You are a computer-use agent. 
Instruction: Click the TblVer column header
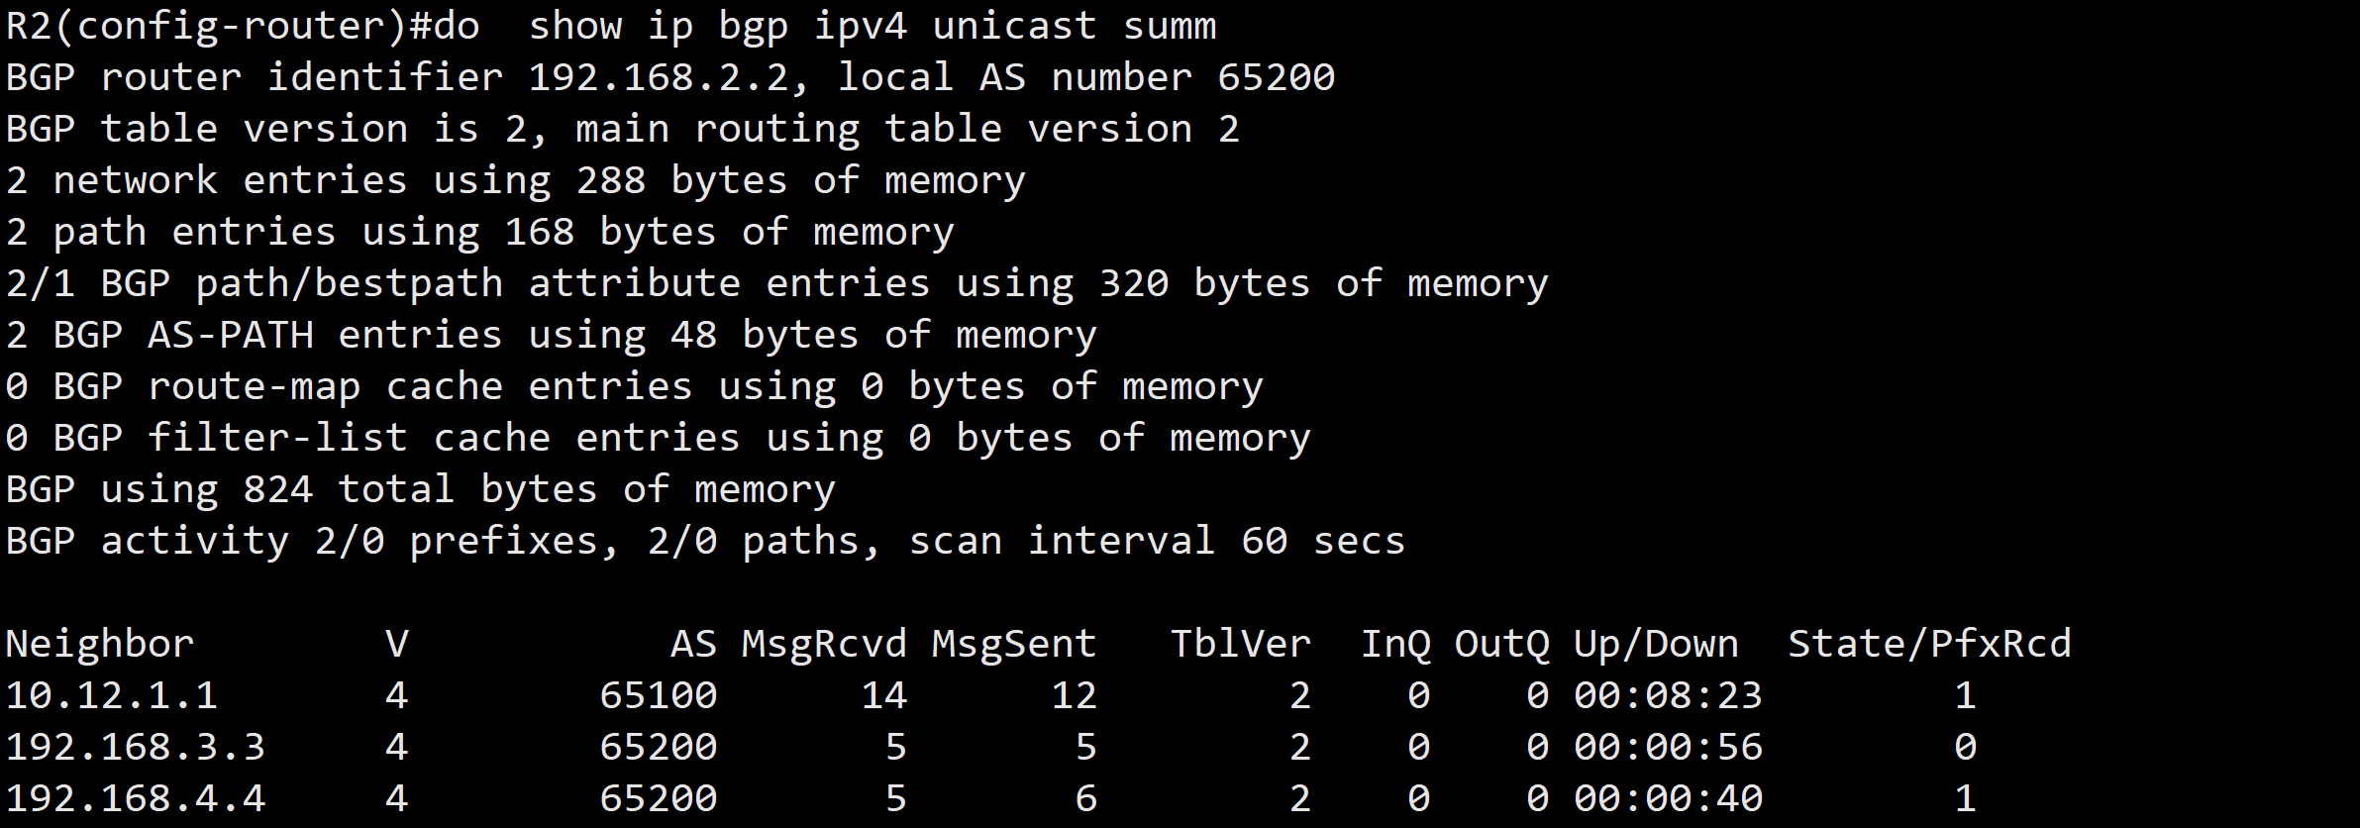[x=1241, y=644]
